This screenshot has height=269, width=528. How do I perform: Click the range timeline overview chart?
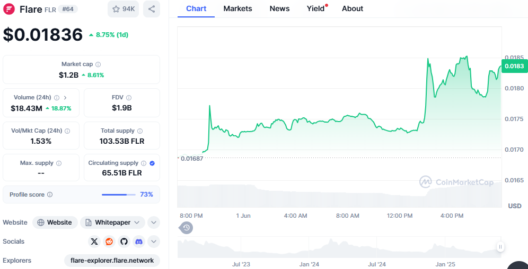(339, 247)
